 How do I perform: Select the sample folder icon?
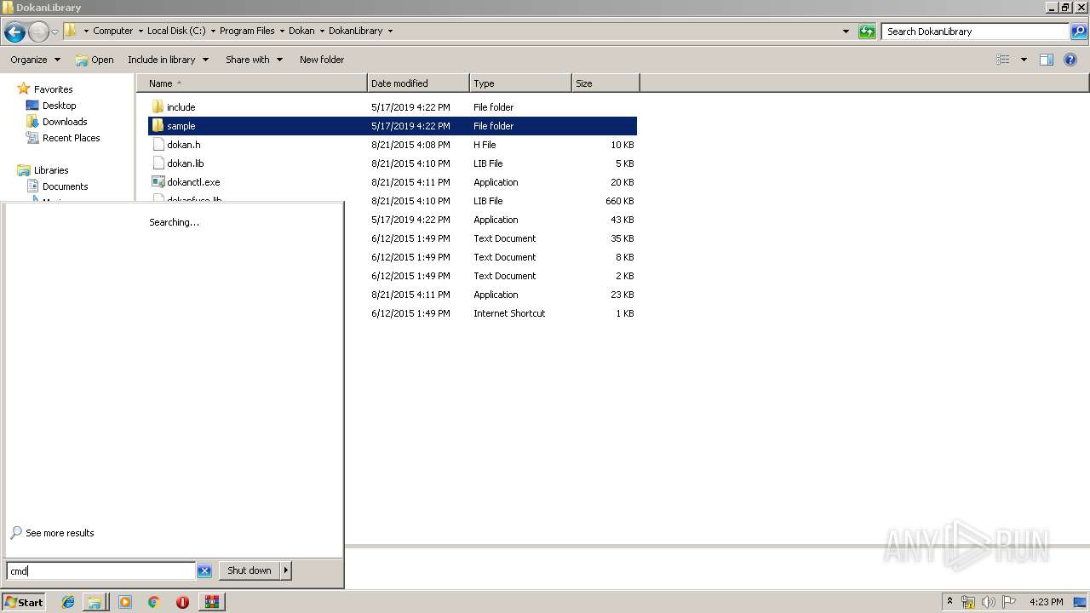[x=158, y=126]
